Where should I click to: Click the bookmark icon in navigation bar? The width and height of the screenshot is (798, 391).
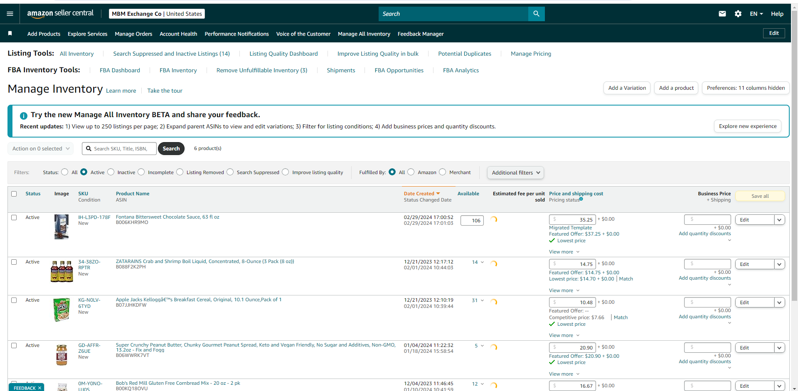10,33
